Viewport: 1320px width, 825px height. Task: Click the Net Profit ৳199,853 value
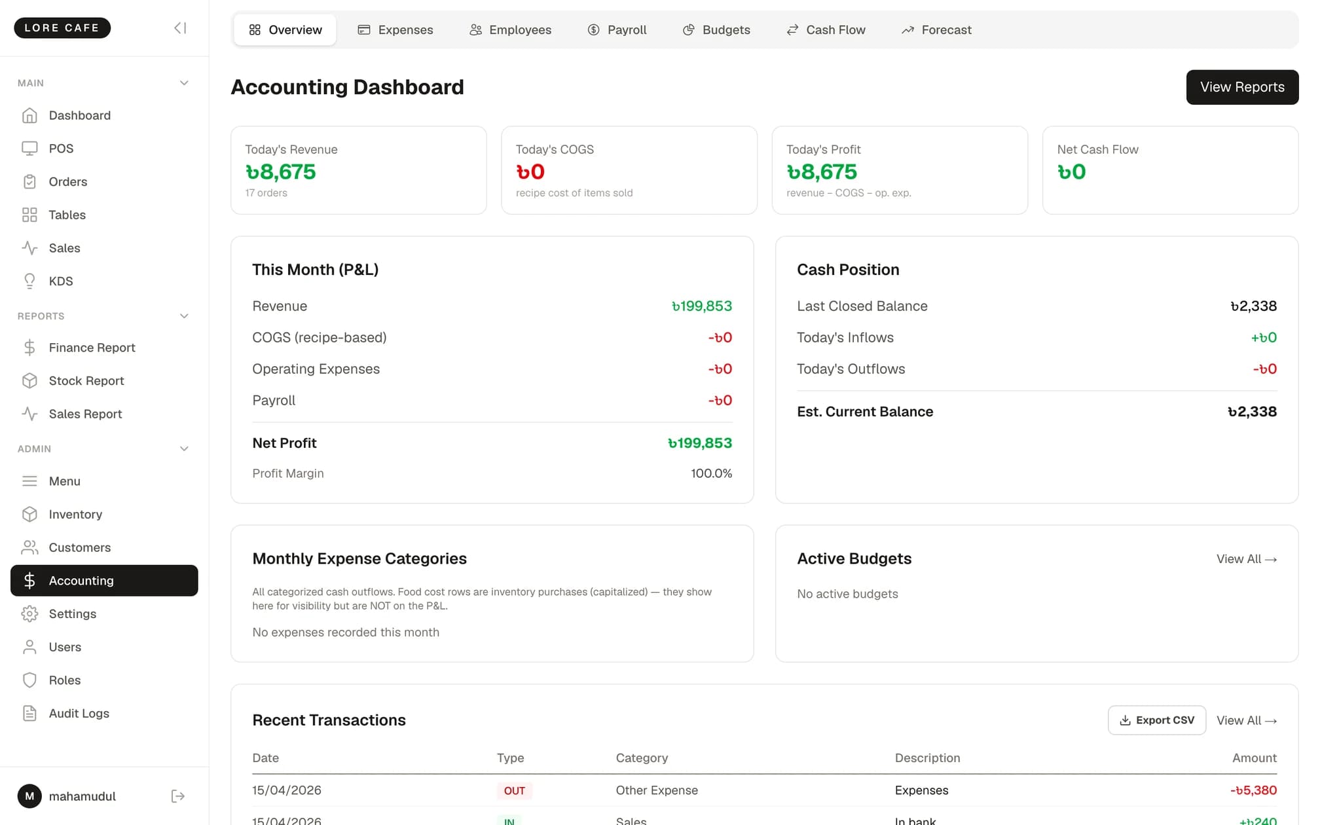pyautogui.click(x=699, y=443)
